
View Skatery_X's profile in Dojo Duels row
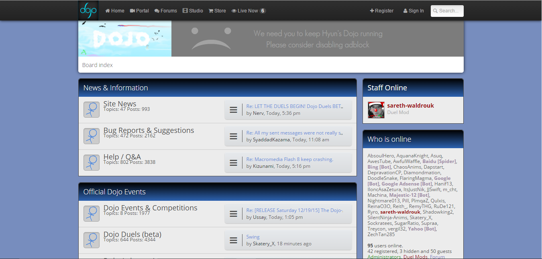click(x=264, y=244)
